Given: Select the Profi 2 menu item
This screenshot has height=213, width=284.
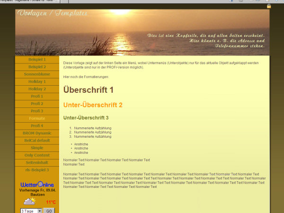Looking at the screenshot, I should pyautogui.click(x=37, y=104).
